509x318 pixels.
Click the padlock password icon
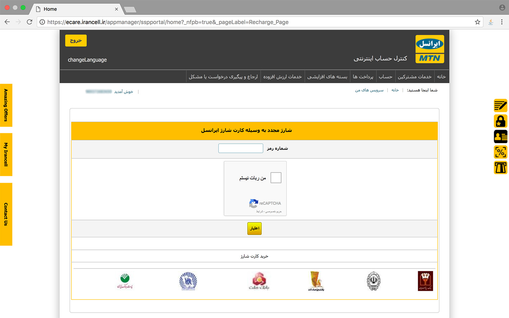pos(501,121)
